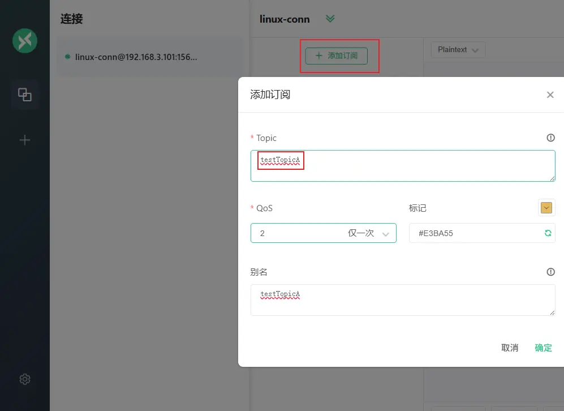Click the MQTTX logo icon
The height and width of the screenshot is (411, 564).
coord(24,40)
